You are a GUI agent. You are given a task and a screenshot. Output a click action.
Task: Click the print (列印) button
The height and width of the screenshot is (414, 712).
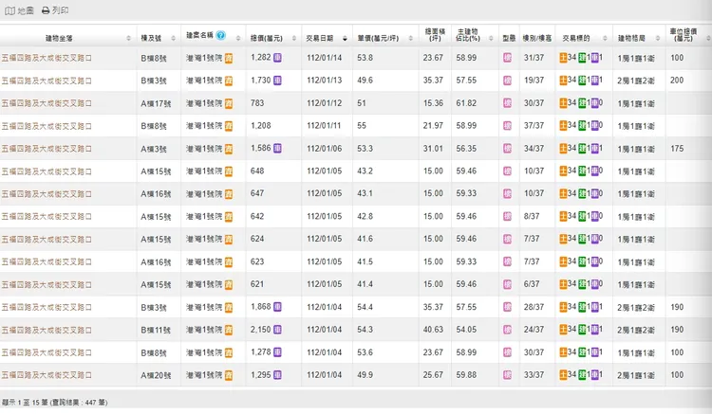click(x=55, y=10)
